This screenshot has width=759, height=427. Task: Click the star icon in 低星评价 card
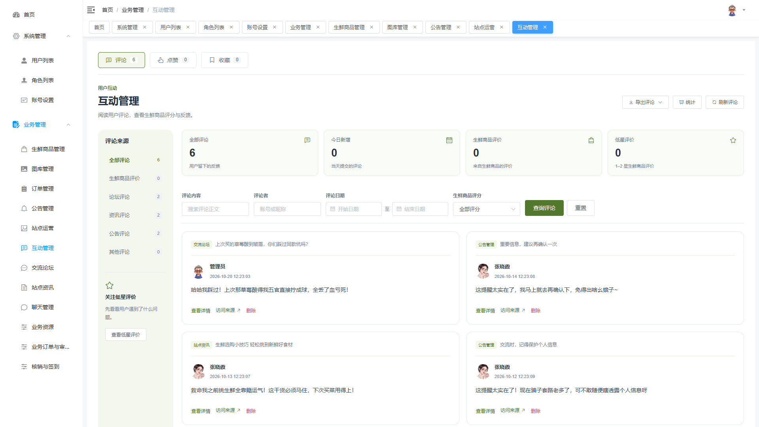pos(733,140)
